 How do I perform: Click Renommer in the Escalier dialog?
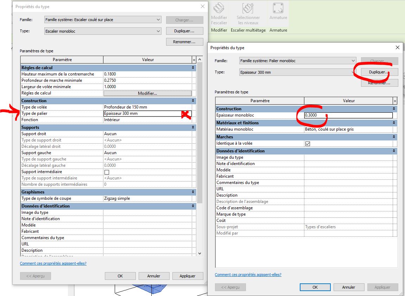[x=184, y=42]
